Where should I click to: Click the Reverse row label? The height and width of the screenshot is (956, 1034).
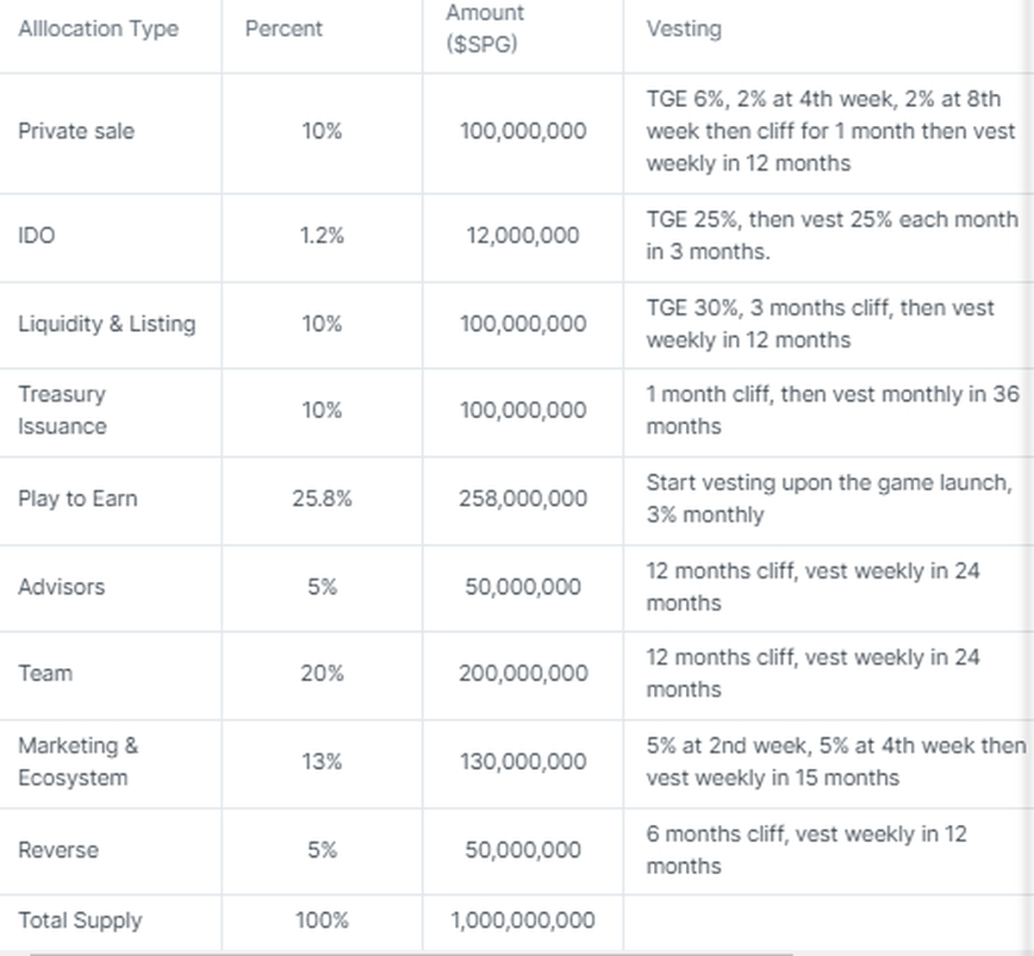click(x=59, y=850)
